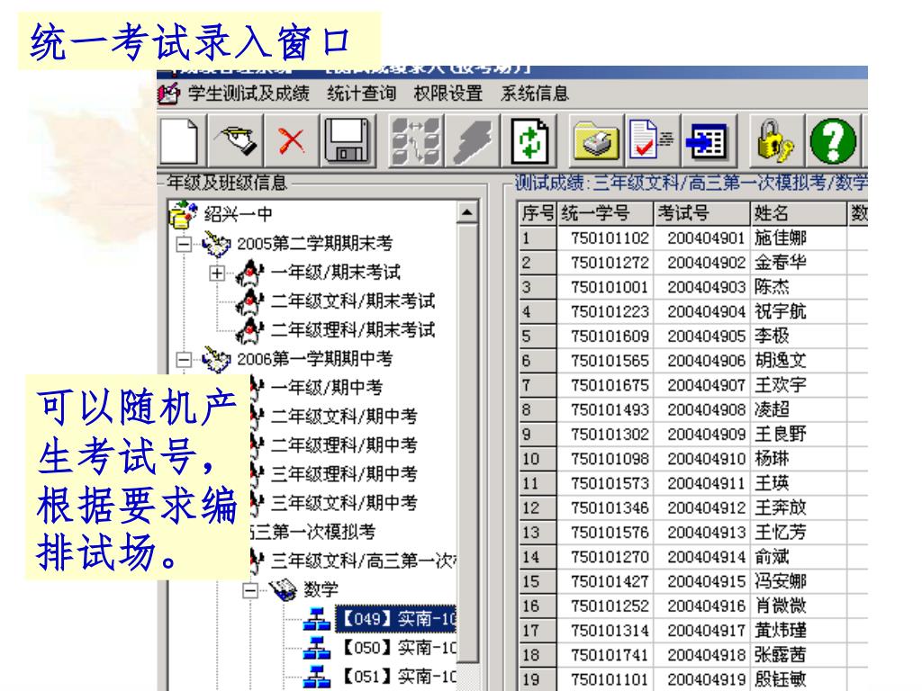
Task: Collapse the 数学 subject tree node
Action: coord(250,590)
